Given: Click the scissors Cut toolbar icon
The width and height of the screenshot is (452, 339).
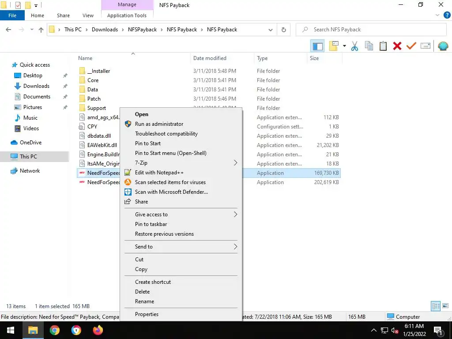Looking at the screenshot, I should tap(354, 46).
